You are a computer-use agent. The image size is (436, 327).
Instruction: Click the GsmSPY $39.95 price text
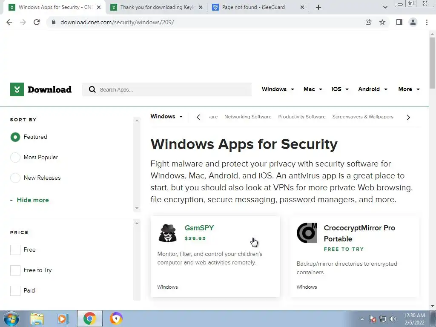(195, 238)
